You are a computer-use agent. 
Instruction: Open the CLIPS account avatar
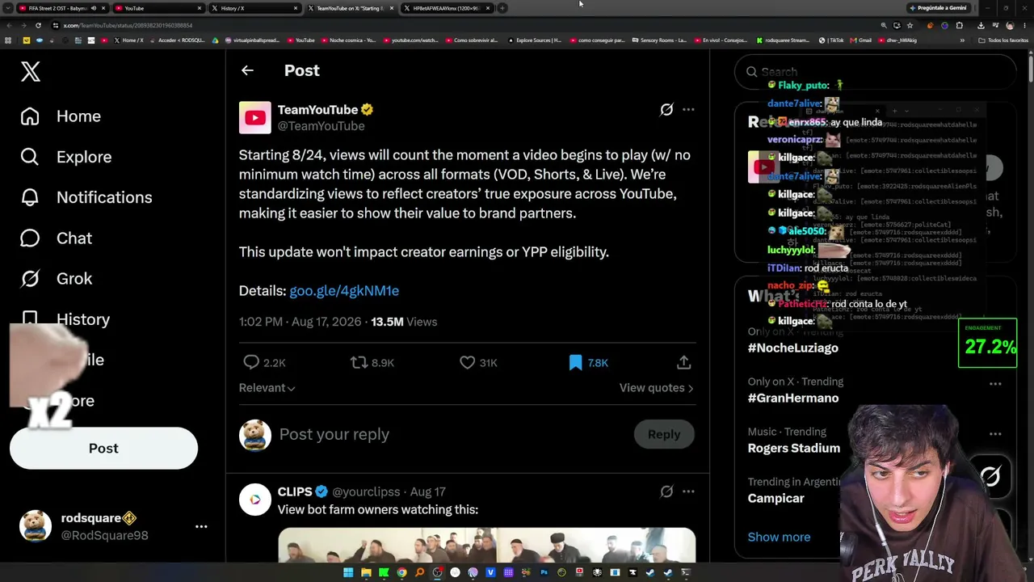click(x=254, y=500)
